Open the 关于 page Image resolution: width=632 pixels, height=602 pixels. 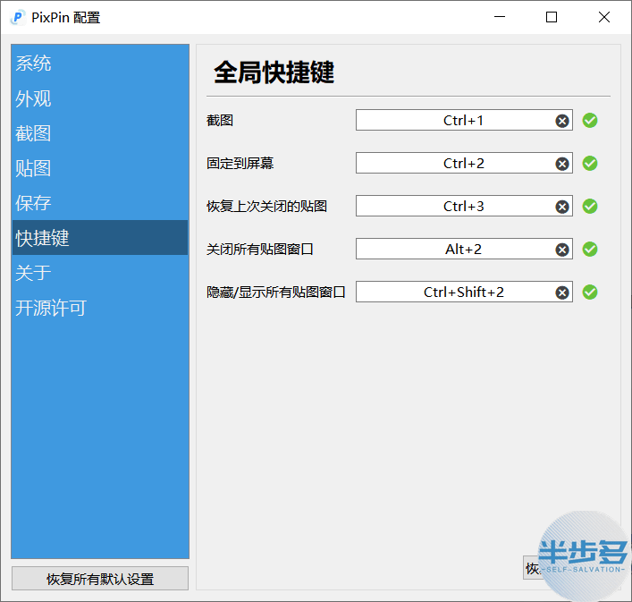click(100, 273)
